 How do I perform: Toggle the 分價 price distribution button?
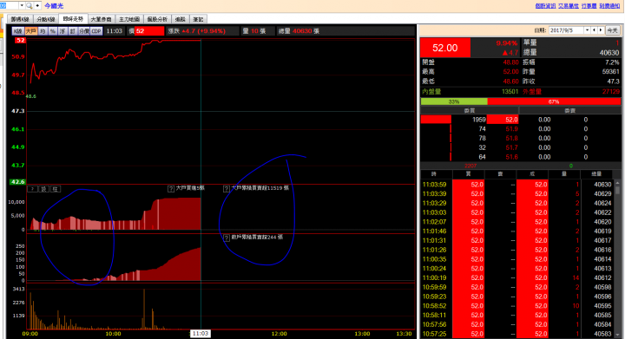[x=83, y=31]
